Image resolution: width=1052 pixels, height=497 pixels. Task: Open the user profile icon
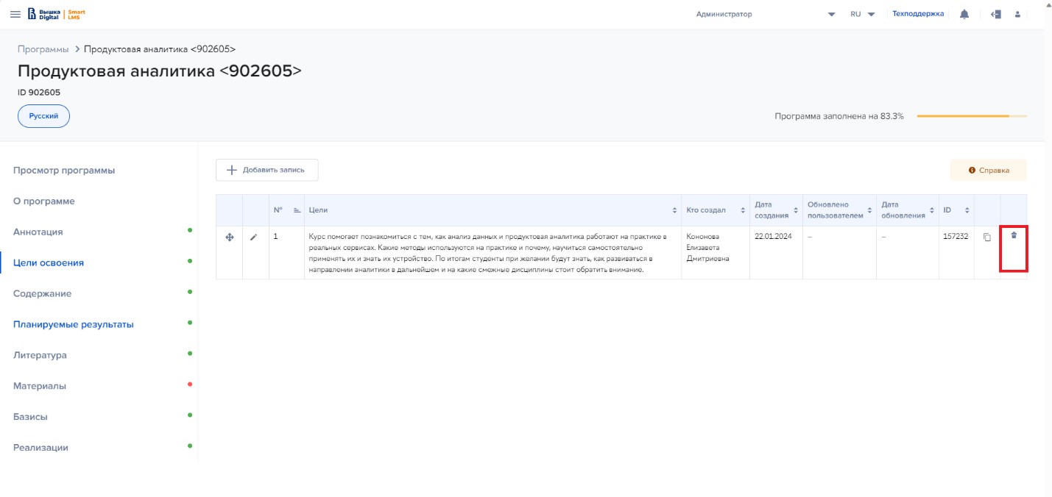click(x=1018, y=14)
